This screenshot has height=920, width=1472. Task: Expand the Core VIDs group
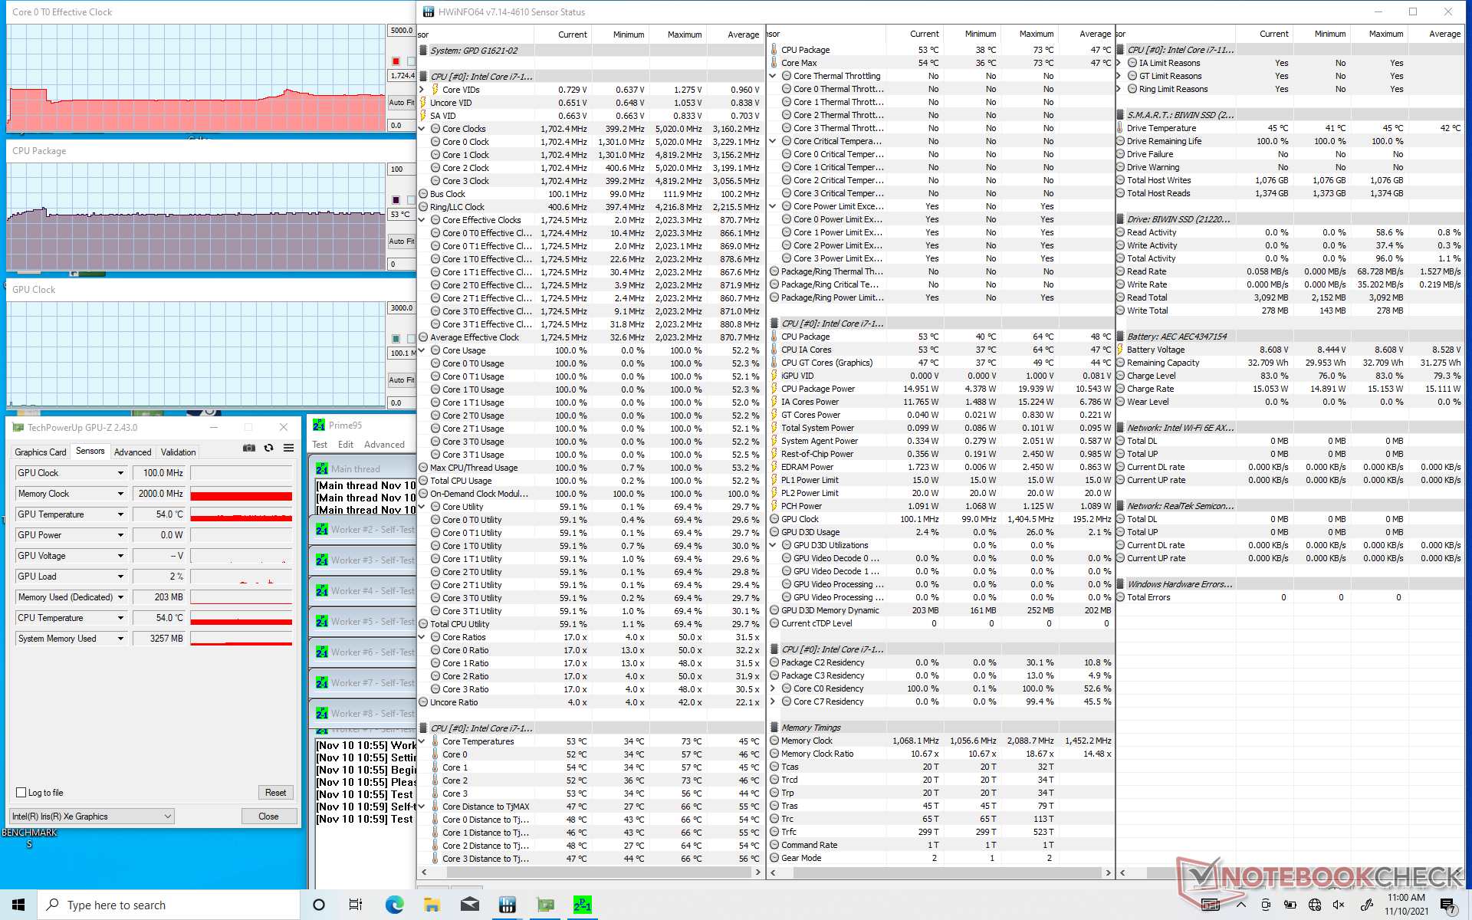click(x=422, y=90)
